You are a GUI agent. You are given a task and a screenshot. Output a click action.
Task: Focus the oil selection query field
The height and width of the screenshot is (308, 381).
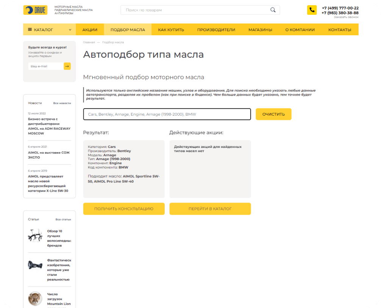[167, 114]
